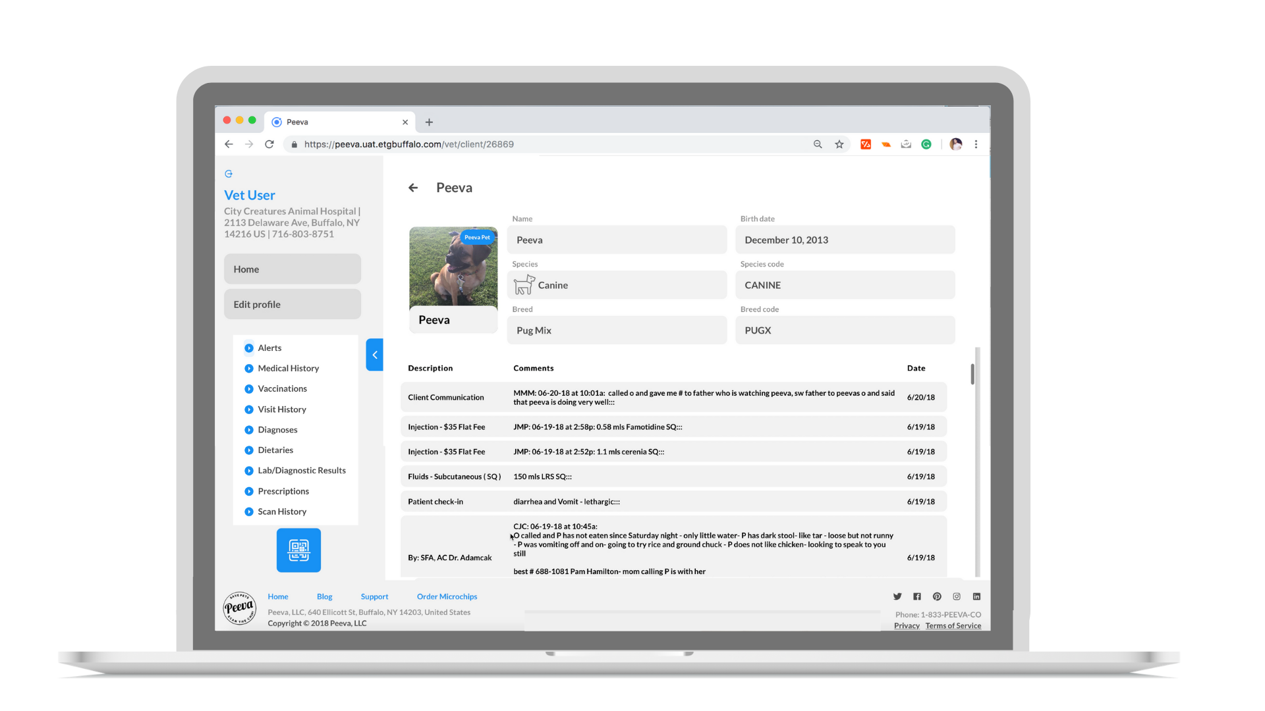The height and width of the screenshot is (711, 1265).
Task: Click the browser back arrow
Action: (x=229, y=144)
